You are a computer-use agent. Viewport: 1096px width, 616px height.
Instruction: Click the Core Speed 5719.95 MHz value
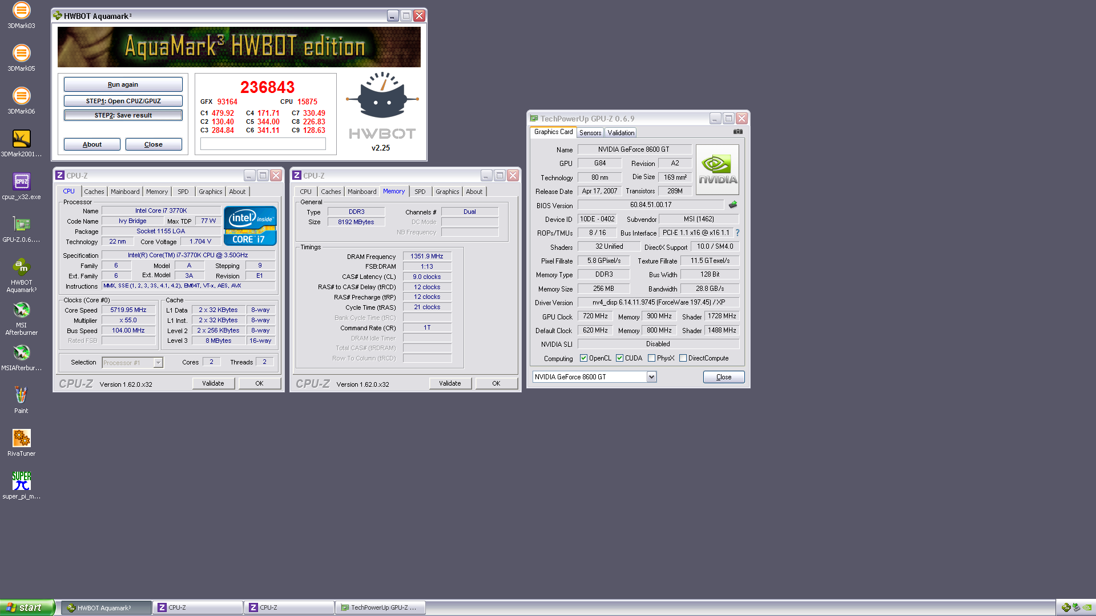click(128, 310)
